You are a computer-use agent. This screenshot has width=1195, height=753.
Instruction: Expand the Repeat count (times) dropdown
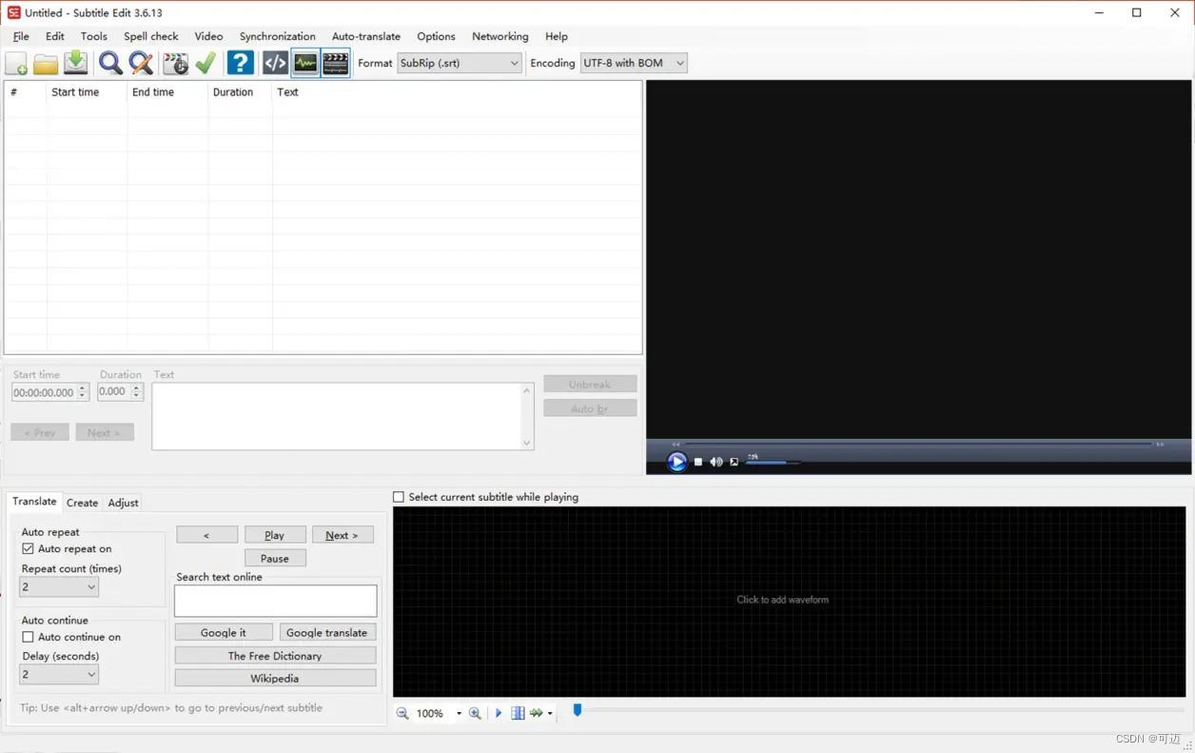[59, 586]
